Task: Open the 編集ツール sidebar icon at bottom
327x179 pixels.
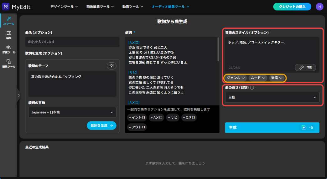Action: (8, 64)
